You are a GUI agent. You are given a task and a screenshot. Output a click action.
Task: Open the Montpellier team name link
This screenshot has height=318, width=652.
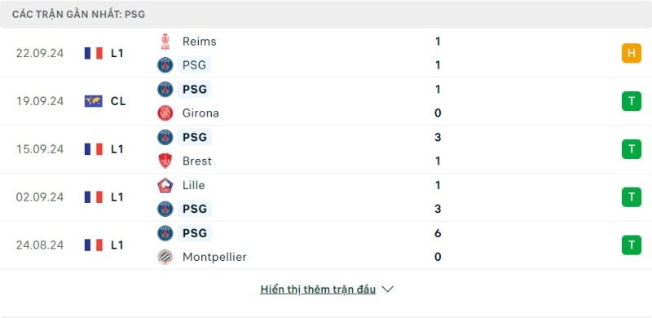point(214,257)
